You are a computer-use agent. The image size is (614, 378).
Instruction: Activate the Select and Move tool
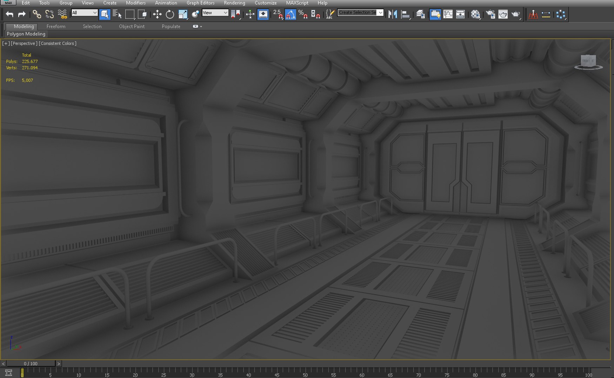(157, 14)
